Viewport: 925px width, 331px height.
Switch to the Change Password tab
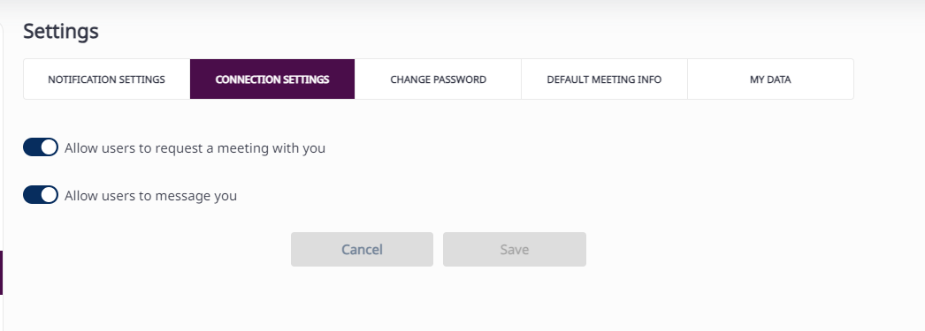click(x=439, y=79)
